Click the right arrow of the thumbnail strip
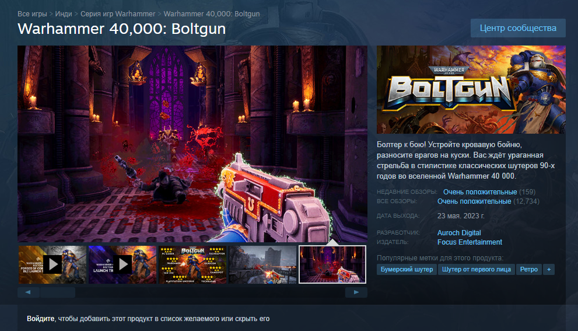Screen dimensions: 578x331 356,292
